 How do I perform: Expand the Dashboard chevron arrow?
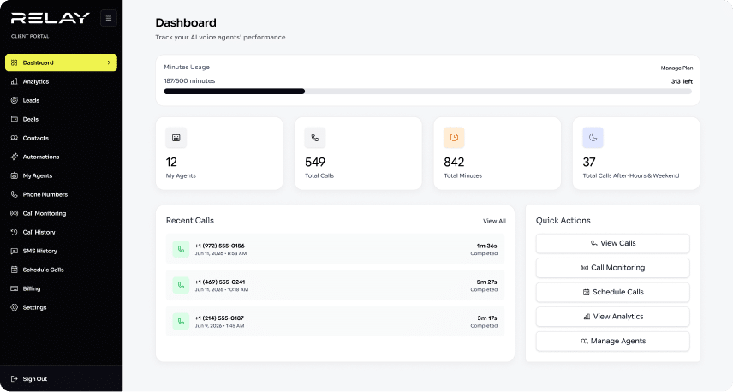pos(109,62)
